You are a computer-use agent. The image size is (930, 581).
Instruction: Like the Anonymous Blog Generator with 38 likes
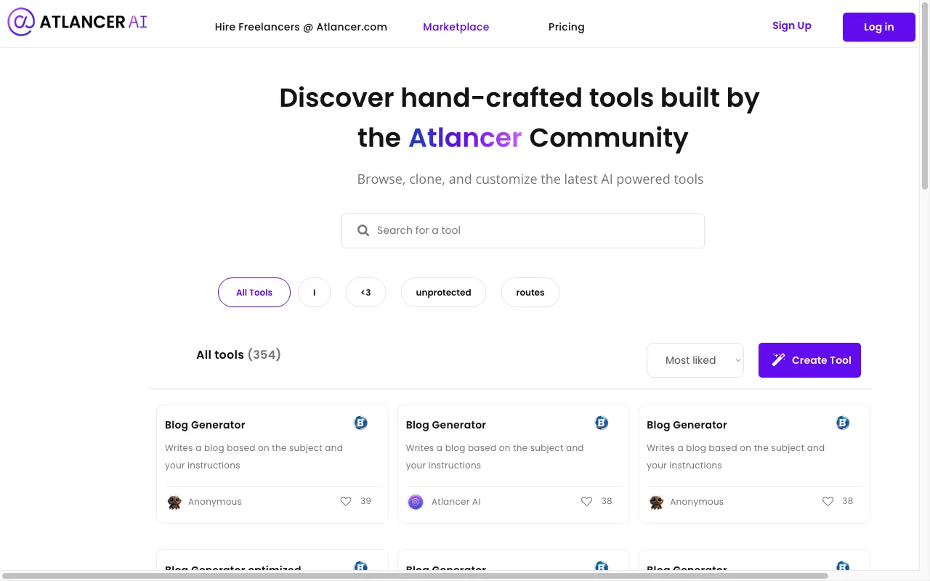point(828,501)
